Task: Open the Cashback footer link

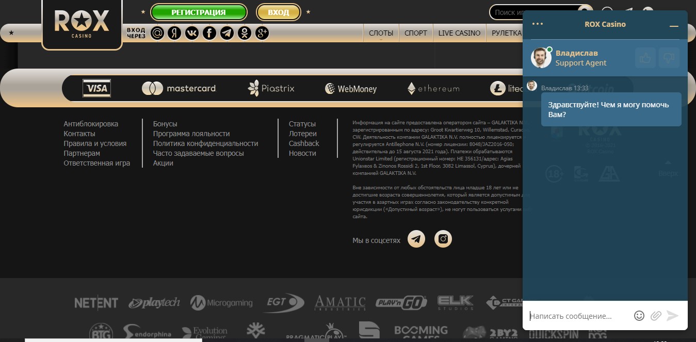Action: click(x=304, y=143)
